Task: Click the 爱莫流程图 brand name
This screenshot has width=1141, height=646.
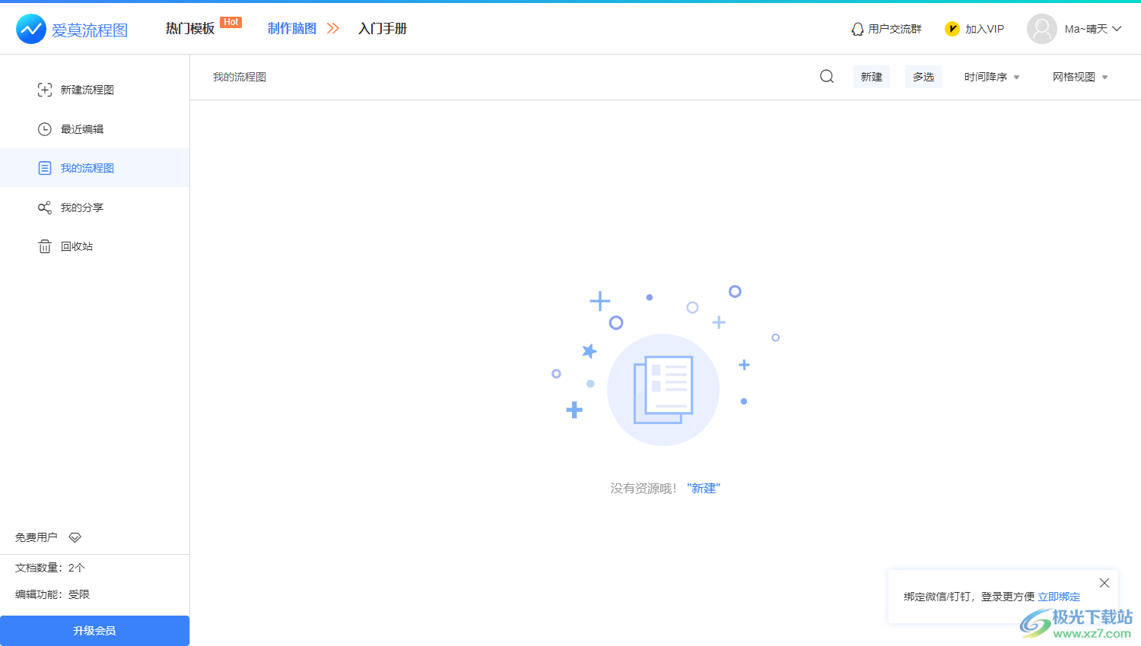Action: coord(90,30)
